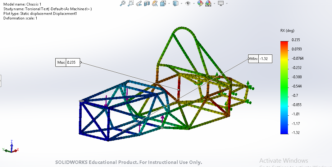Click the 'Study name: Torsional Test' text

(x=48, y=9)
